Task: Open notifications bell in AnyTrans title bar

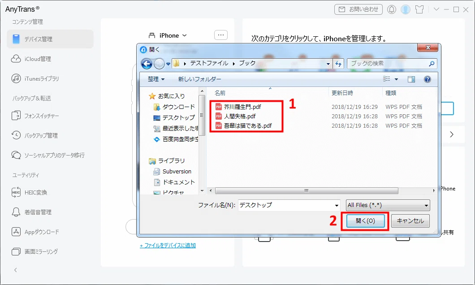Action: (392, 9)
